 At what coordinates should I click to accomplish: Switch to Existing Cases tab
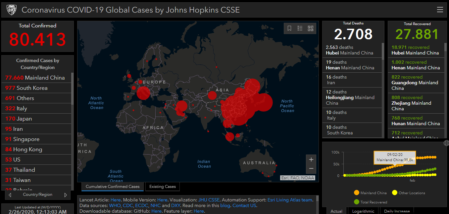point(163,187)
